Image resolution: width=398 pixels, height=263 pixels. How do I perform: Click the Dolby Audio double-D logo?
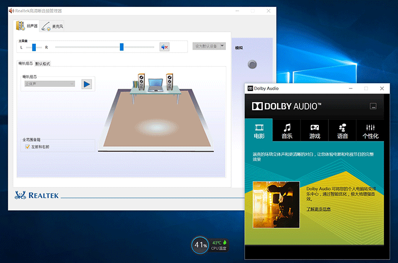pos(257,106)
